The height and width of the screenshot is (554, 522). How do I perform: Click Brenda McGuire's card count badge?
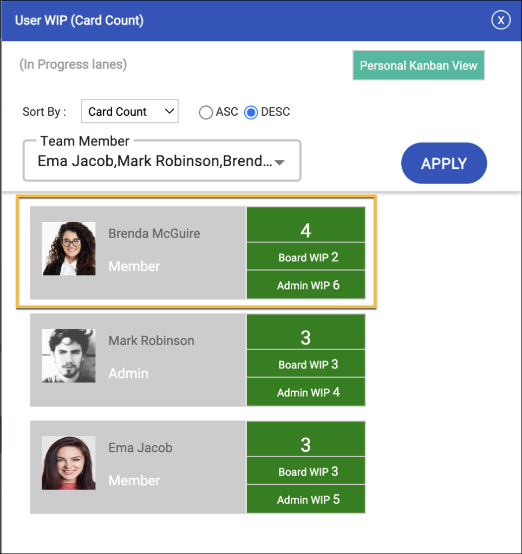pos(305,230)
